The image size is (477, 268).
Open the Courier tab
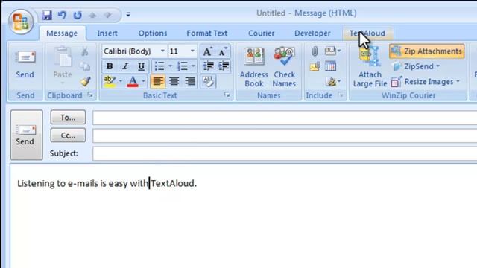pos(262,33)
